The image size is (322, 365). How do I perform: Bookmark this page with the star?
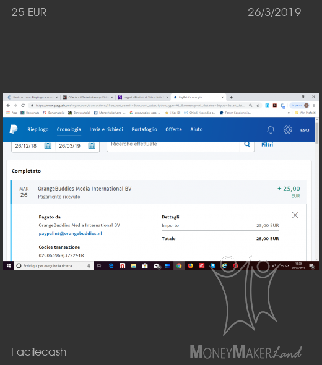point(258,105)
